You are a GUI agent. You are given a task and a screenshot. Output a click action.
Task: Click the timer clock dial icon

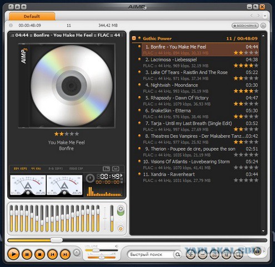tap(90, 179)
